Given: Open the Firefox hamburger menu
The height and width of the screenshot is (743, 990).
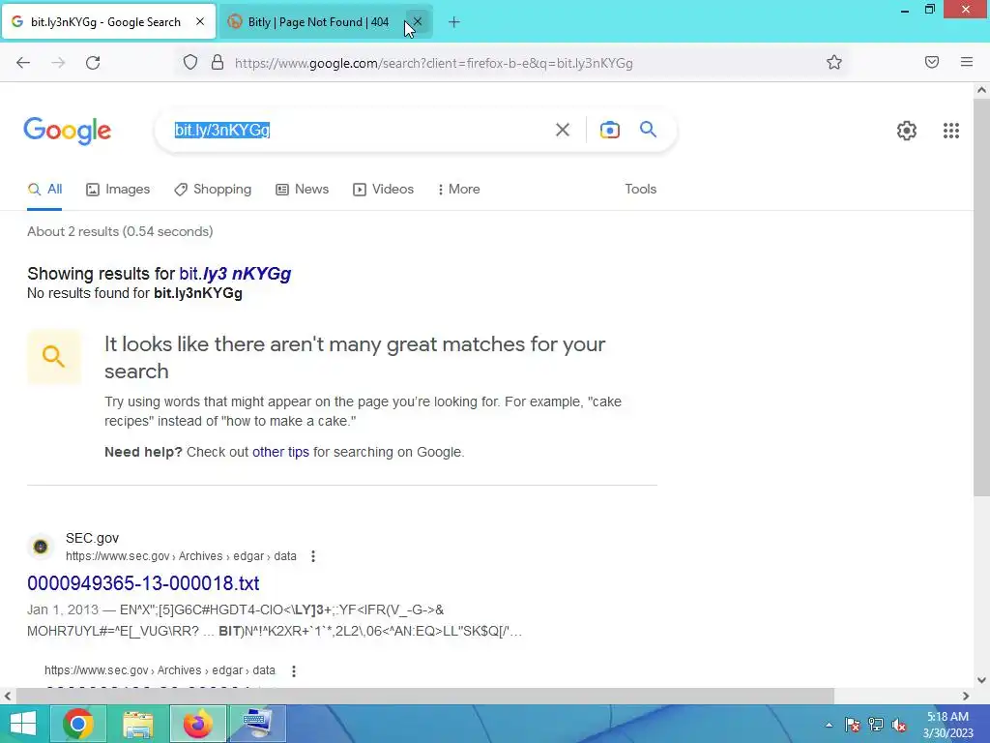Looking at the screenshot, I should pyautogui.click(x=967, y=62).
